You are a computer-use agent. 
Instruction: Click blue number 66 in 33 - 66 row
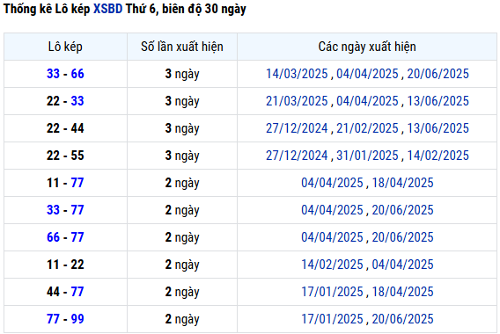(x=77, y=74)
